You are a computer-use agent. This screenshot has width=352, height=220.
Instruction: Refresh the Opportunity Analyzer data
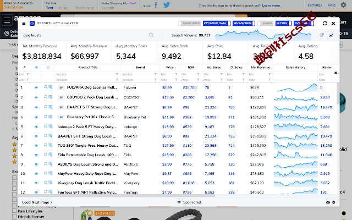tap(324, 23)
